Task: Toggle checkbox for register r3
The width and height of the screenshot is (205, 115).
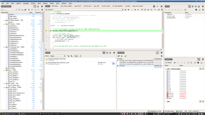Action: coord(168,76)
